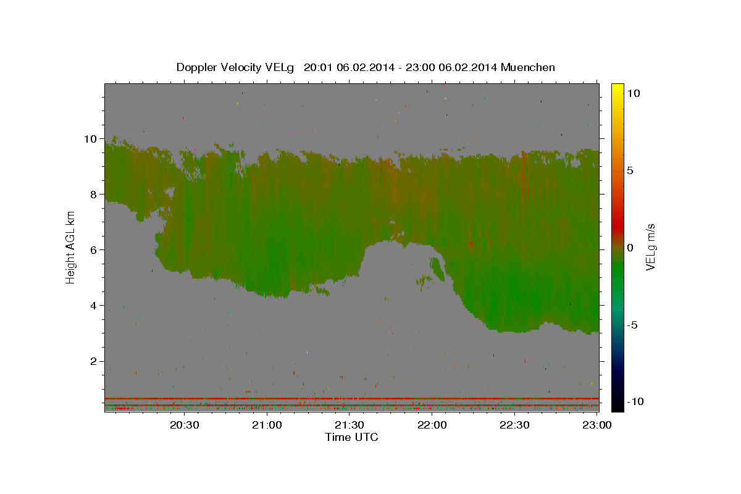The height and width of the screenshot is (494, 741).
Task: Click the height tick label 10
Action: pos(92,138)
